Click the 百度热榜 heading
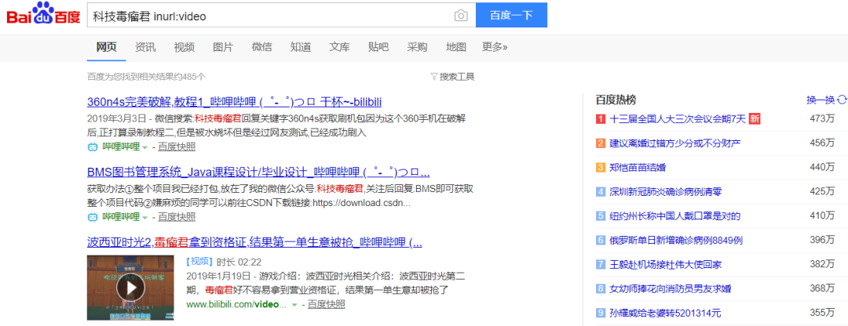 click(x=616, y=100)
